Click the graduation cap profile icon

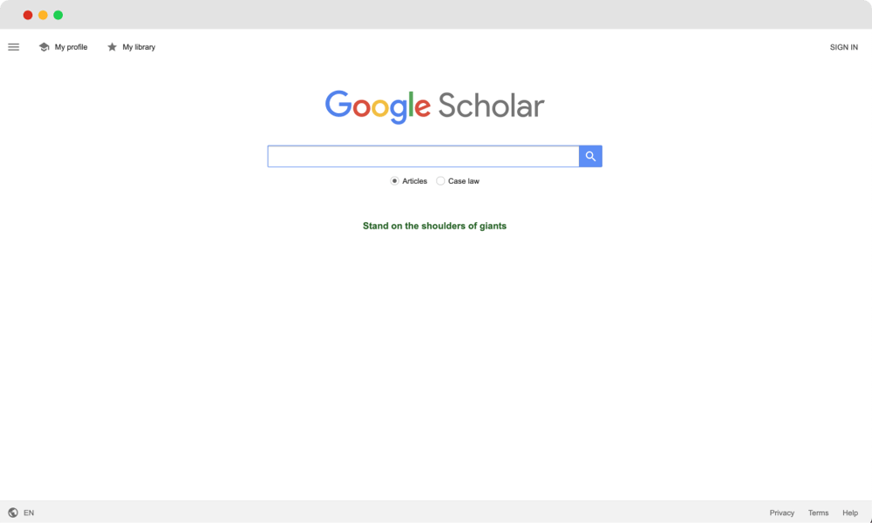[44, 47]
